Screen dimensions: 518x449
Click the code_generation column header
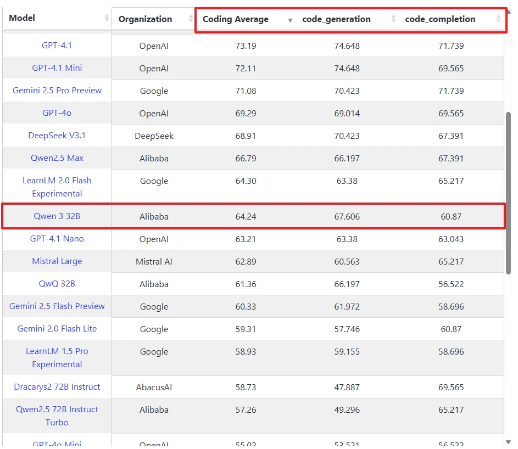pyautogui.click(x=347, y=19)
